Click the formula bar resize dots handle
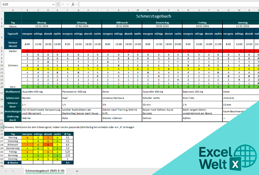Image resolution: width=259 pixels, height=175 pixels. (x=57, y=5)
